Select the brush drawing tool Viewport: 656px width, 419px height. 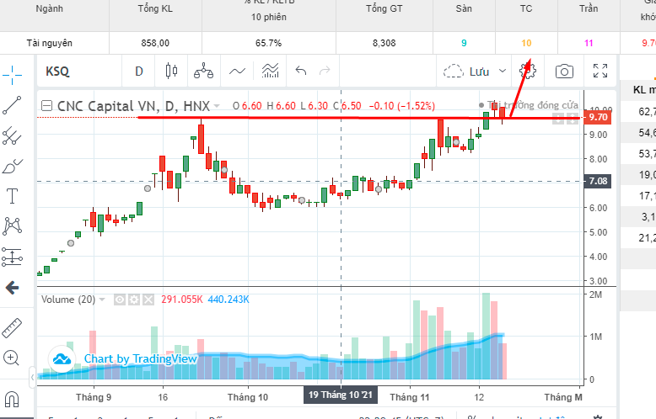tap(12, 166)
